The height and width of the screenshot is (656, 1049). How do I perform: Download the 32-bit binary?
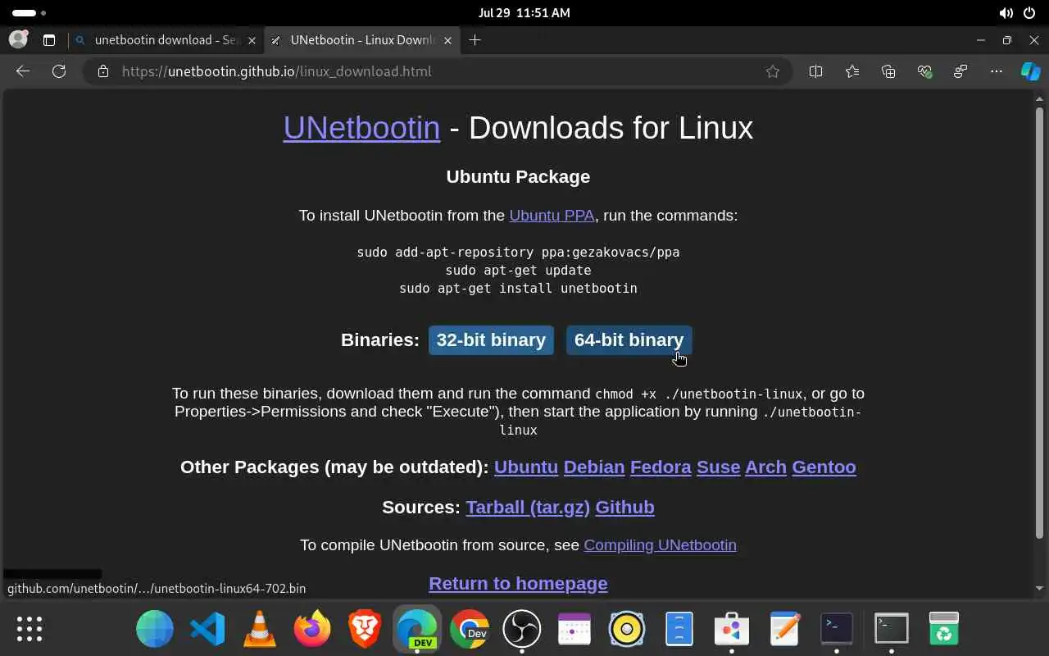[491, 339]
